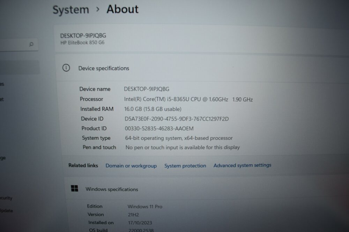Viewport: 349px width, 232px height.
Task: Open the System protection link
Action: click(x=185, y=166)
